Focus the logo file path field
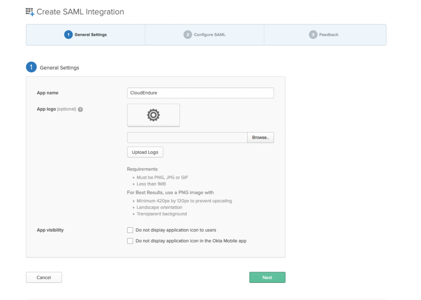The image size is (421, 300). point(187,137)
